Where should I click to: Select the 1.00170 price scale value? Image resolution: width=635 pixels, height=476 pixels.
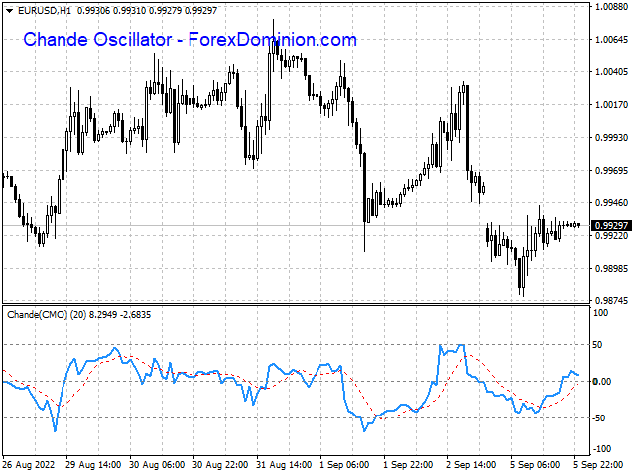tap(611, 105)
